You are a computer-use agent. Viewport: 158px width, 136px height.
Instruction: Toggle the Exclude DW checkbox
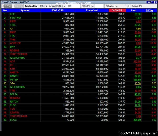click(x=130, y=6)
